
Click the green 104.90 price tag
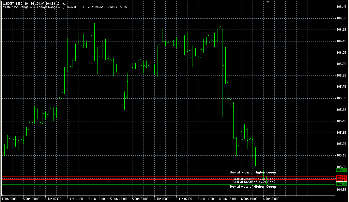[341, 184]
